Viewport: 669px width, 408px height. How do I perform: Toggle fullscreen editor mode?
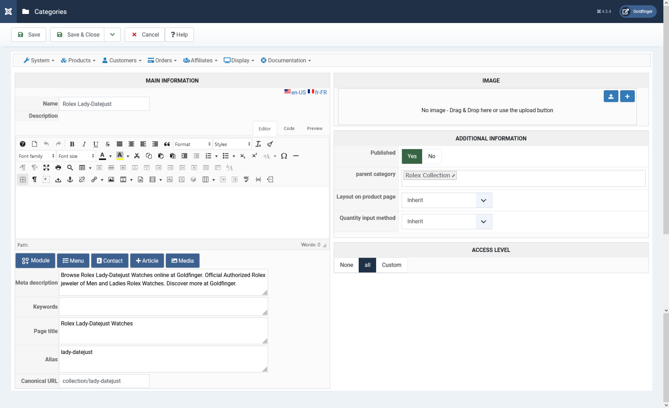(46, 168)
